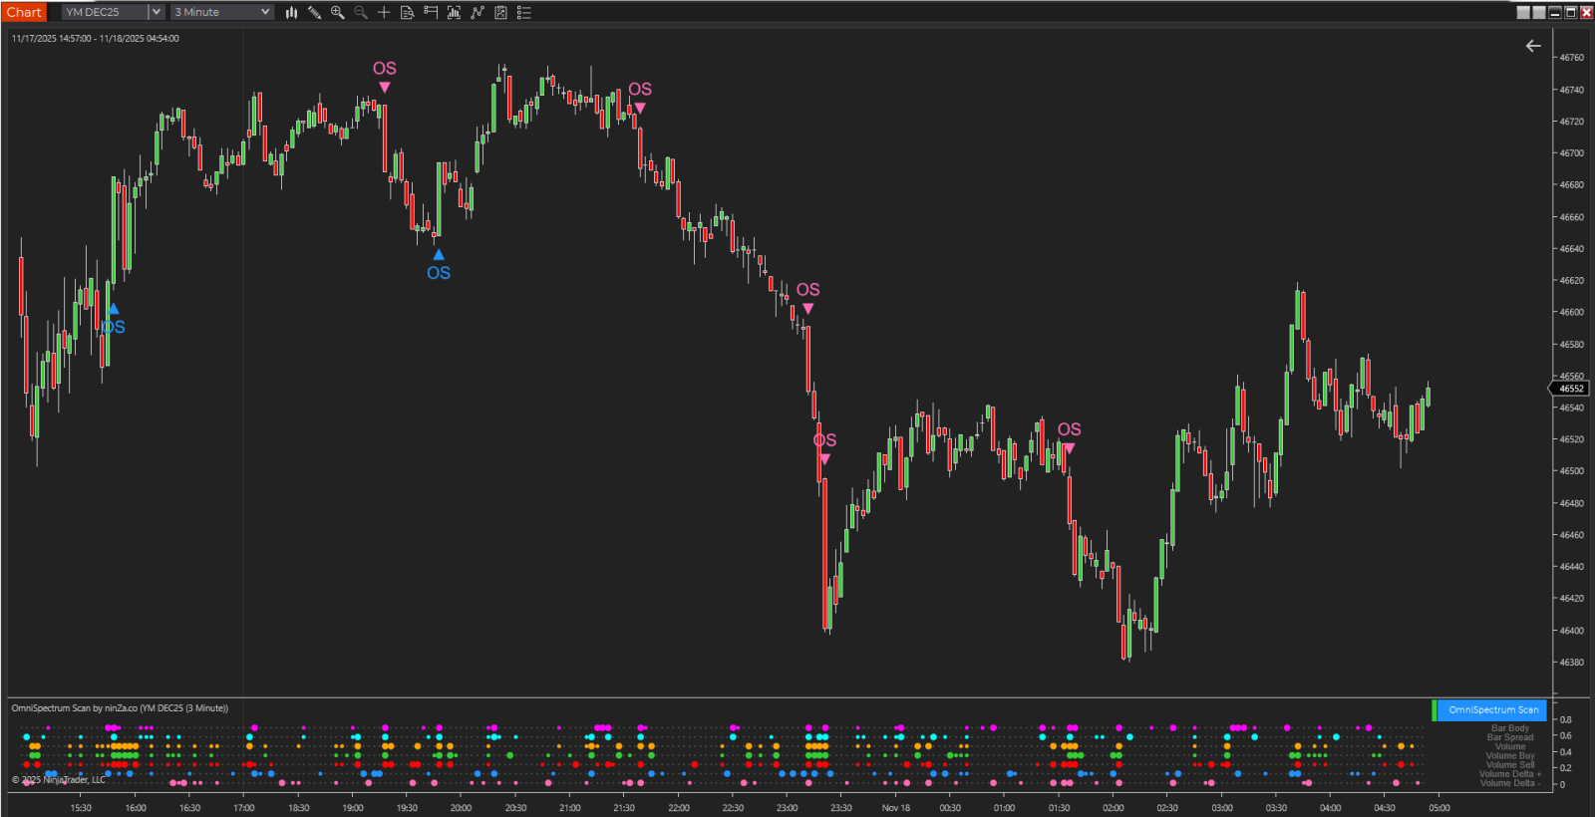Click the Chart tab label
The width and height of the screenshot is (1595, 817).
pos(24,12)
